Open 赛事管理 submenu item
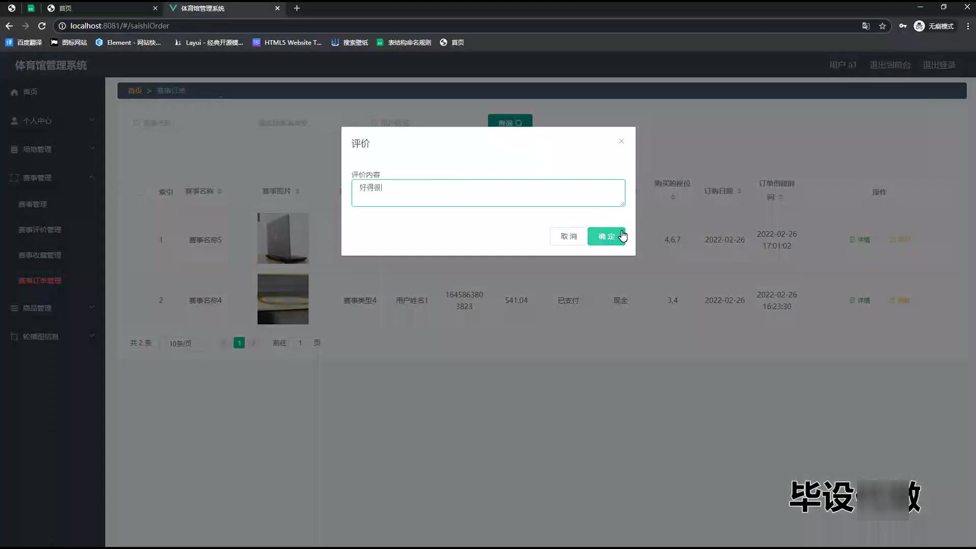 pos(33,204)
